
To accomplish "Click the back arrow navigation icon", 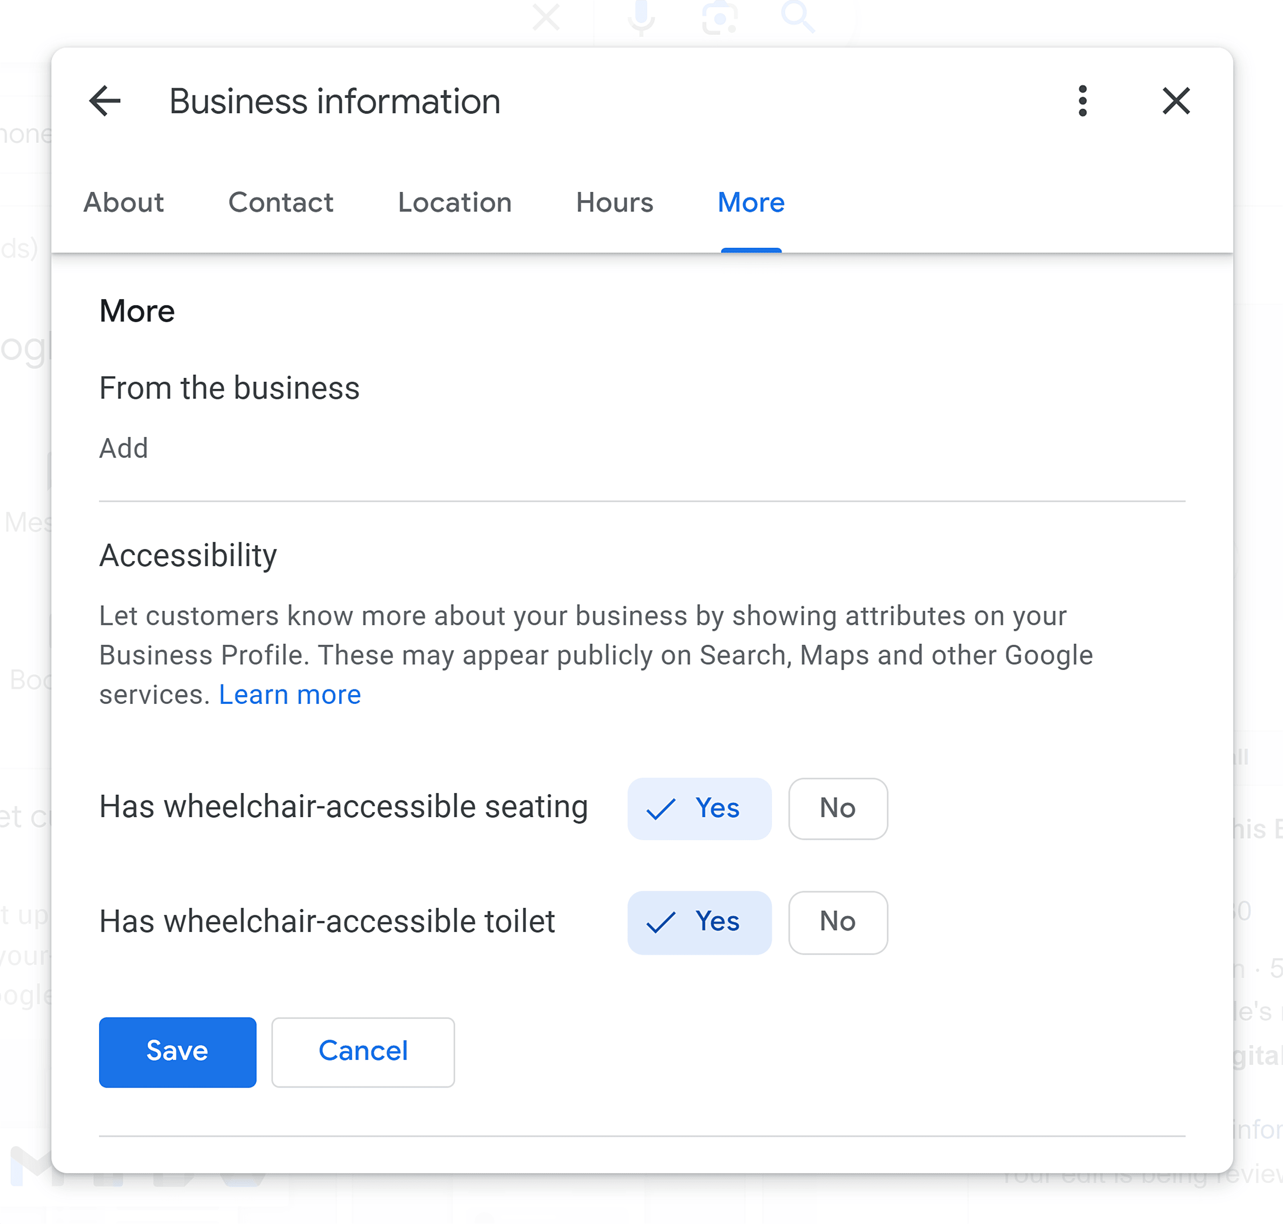I will 104,101.
